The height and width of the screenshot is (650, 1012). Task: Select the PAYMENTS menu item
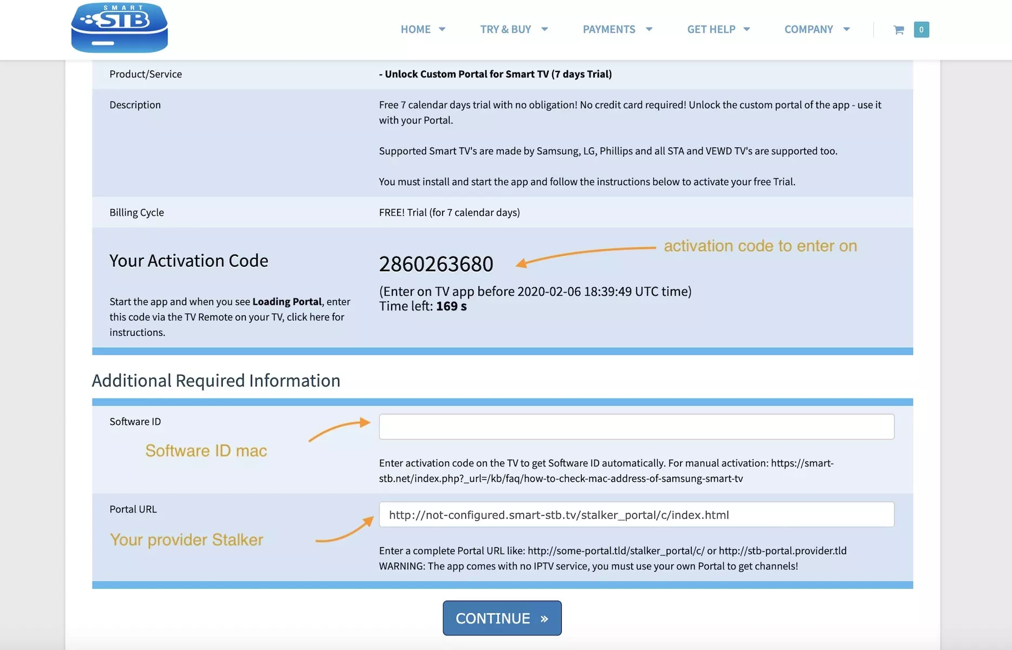[x=609, y=30]
